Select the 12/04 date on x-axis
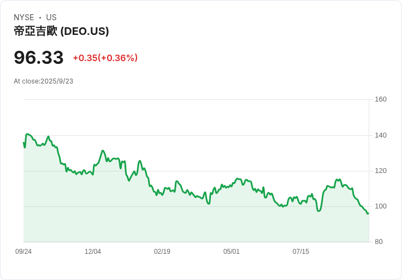 (x=93, y=252)
